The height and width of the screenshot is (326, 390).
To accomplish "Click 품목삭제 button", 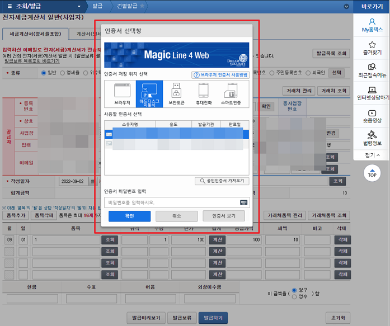I will click(44, 215).
